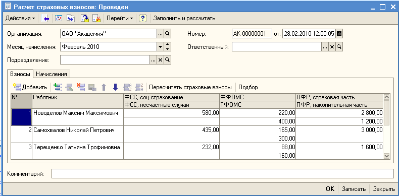399x196 pixels.
Task: Click the Ответственный input field
Action: coord(277,47)
